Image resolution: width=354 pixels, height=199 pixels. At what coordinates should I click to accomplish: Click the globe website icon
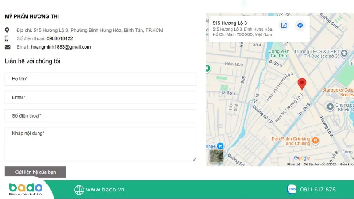(x=79, y=190)
